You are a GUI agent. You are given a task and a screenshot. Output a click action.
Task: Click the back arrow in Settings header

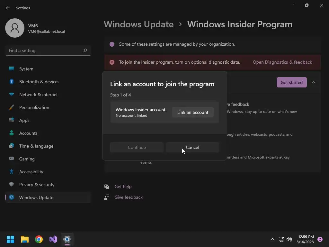(x=8, y=8)
